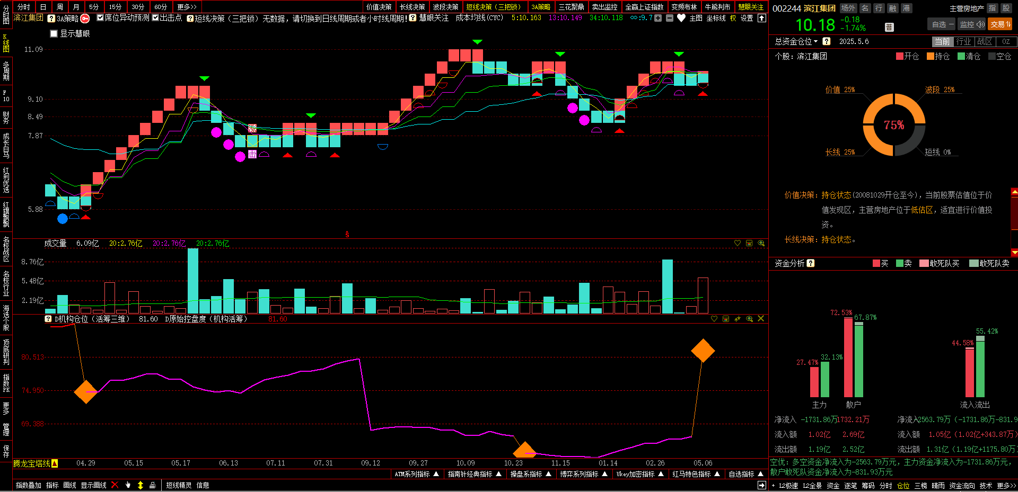1018x492 pixels.
Task: Click yellow triangle icon beside 腾龙宝塔线
Action: pyautogui.click(x=55, y=463)
